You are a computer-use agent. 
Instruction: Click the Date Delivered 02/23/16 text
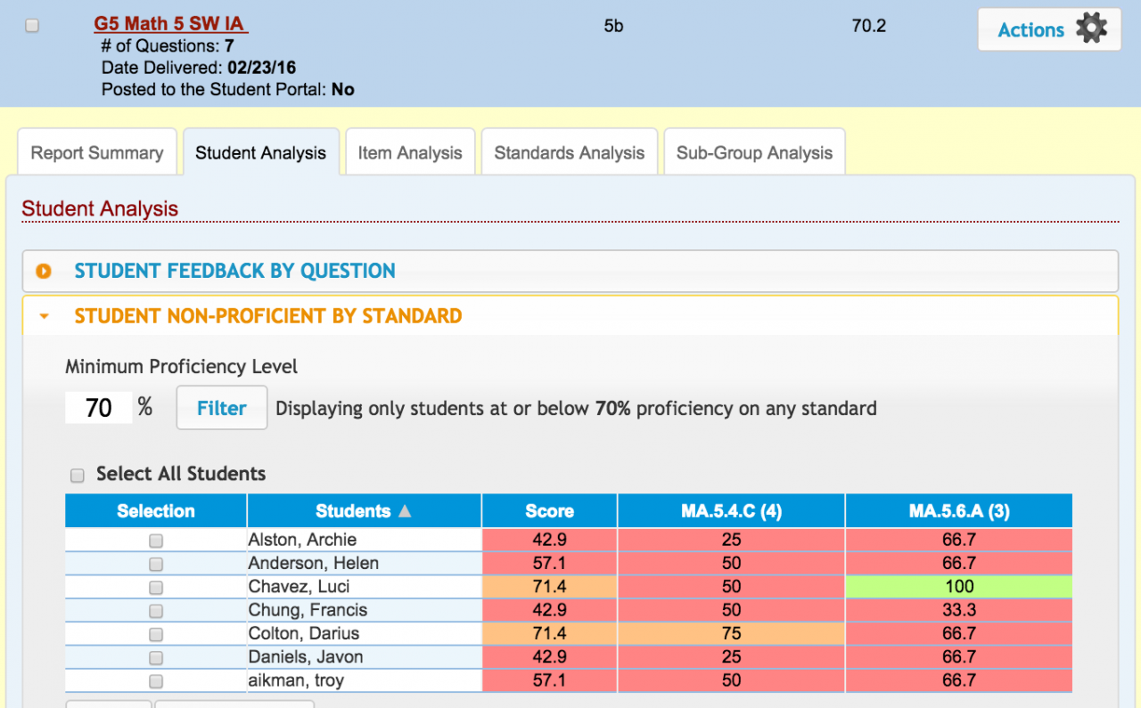[199, 68]
